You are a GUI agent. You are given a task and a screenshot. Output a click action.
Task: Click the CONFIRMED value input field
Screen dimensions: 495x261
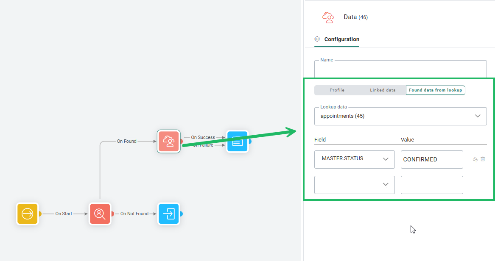pyautogui.click(x=431, y=159)
